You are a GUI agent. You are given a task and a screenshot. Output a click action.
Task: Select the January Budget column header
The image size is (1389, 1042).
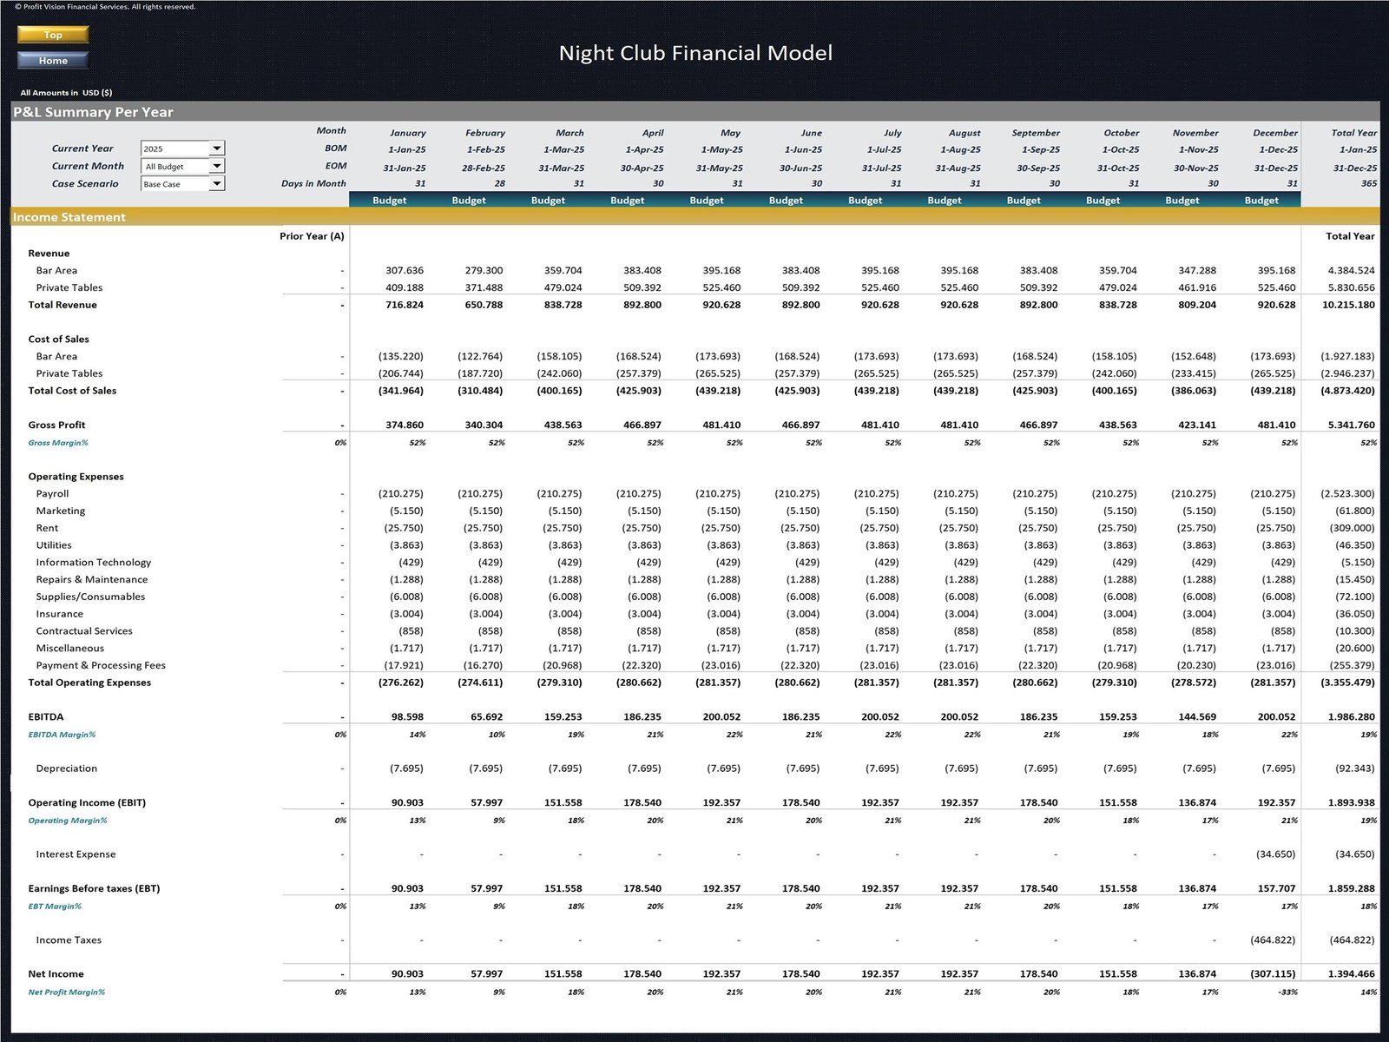[390, 201]
